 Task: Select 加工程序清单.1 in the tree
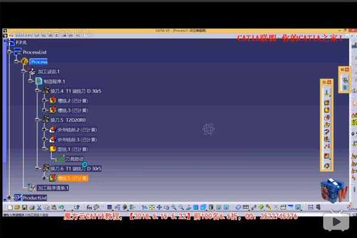tap(53, 188)
